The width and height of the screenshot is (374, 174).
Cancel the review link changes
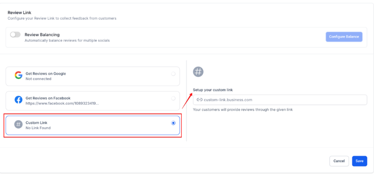(x=339, y=161)
